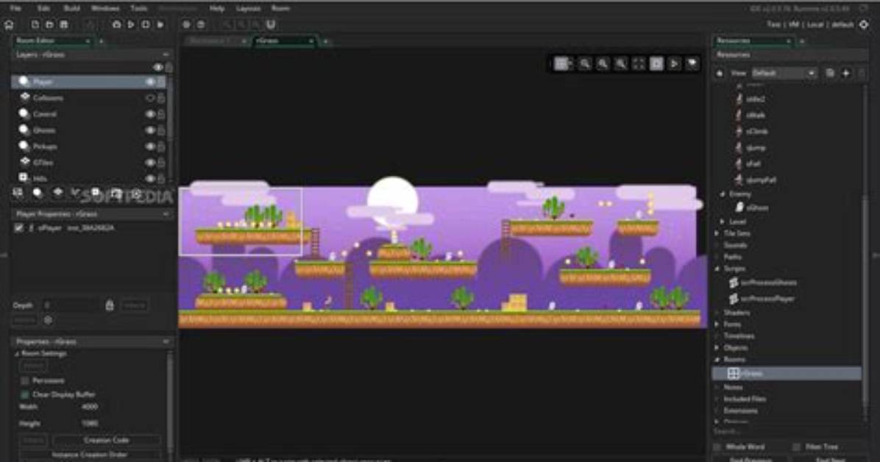Viewport: 880px width, 462px height.
Task: Expand the Tile Sets folder in the resource tree
Action: [x=717, y=233]
